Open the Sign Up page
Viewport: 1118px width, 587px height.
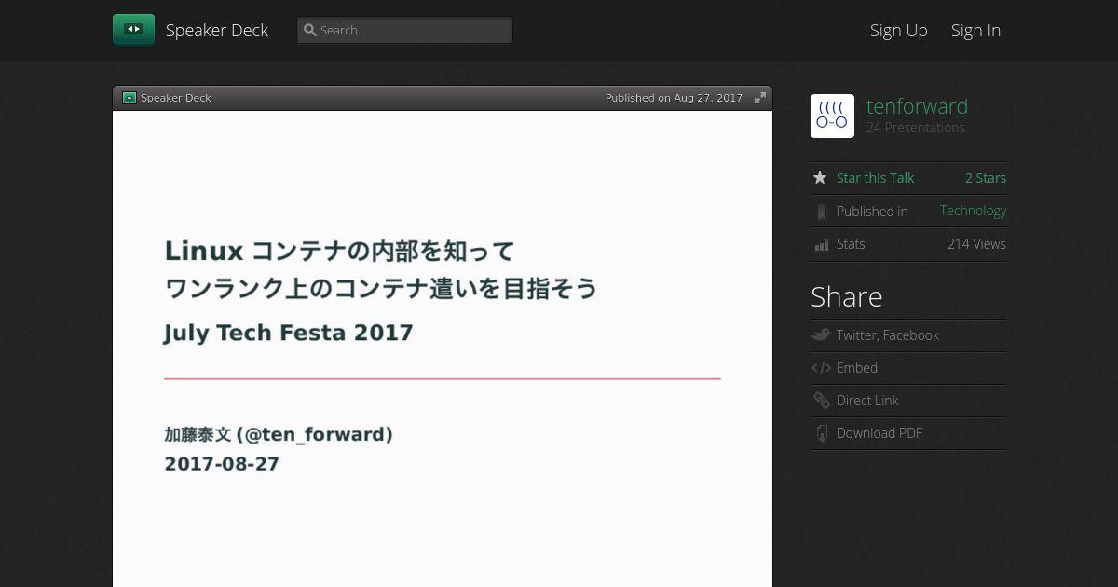899,30
